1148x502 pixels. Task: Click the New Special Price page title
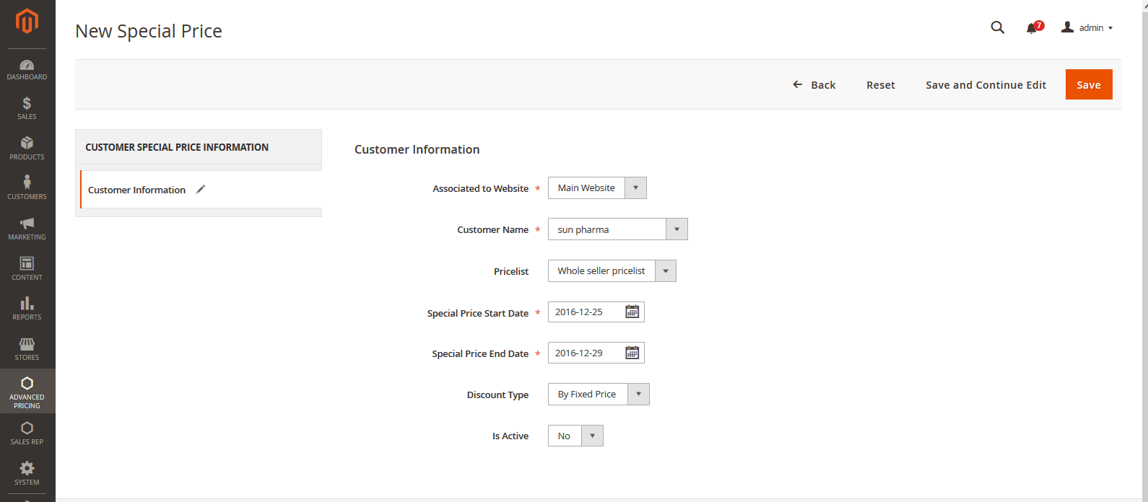tap(149, 31)
